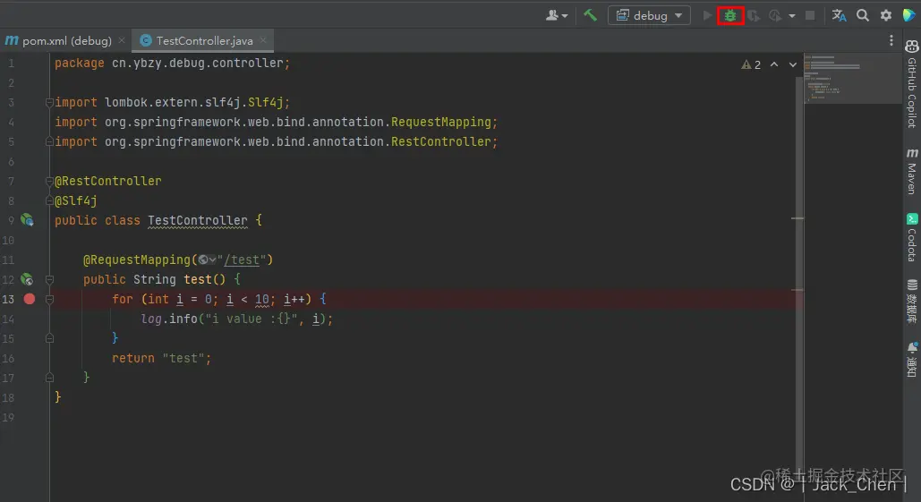Screen dimensions: 921x502
Task: Collapse the for loop fold at line 13
Action: (x=49, y=300)
